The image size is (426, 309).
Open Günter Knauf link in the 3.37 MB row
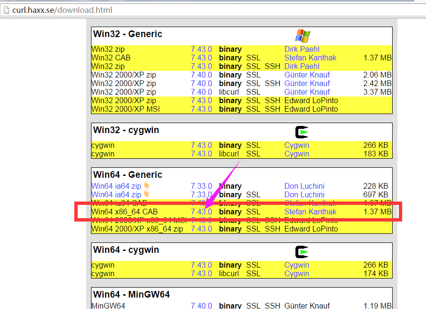click(x=307, y=92)
